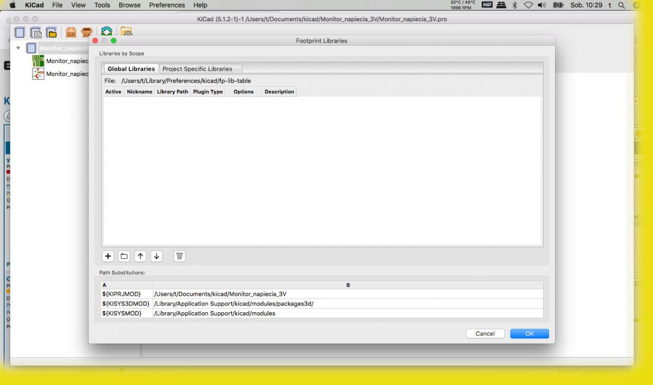This screenshot has width=653, height=385.
Task: Open the KiCad application menu
Action: pos(34,5)
